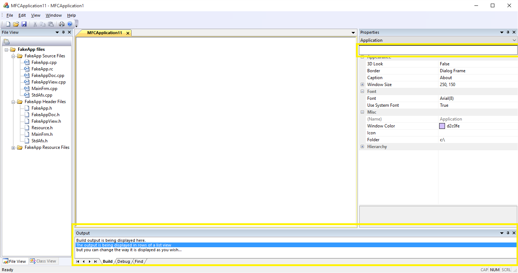This screenshot has height=273, width=518.
Task: Switch to the Class View tab
Action: click(43, 261)
